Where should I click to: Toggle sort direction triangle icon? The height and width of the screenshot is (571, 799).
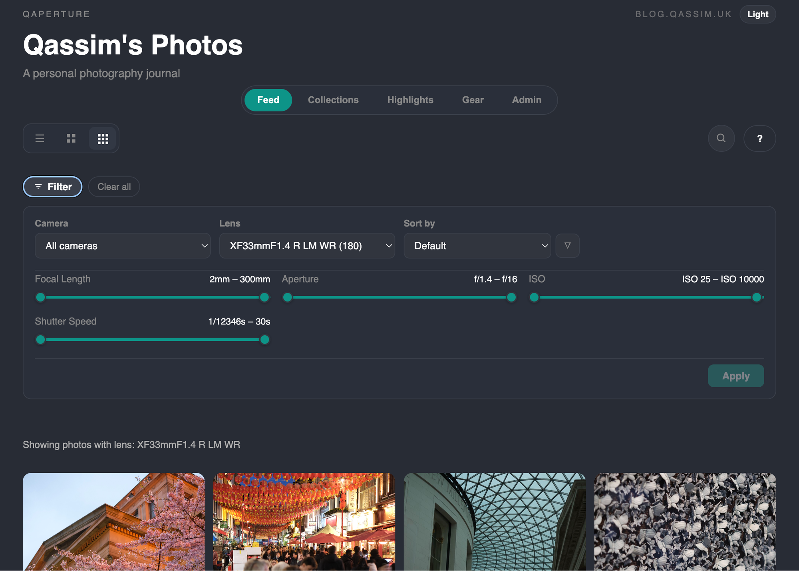click(567, 245)
